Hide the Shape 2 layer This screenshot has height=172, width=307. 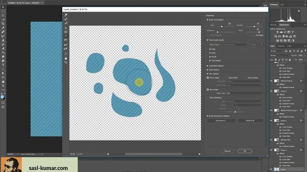tap(271, 120)
